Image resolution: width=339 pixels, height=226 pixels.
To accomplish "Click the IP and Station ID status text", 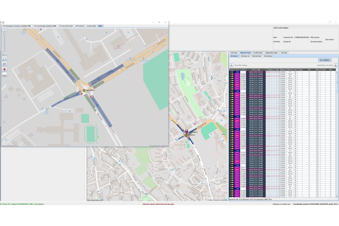I will (22, 204).
